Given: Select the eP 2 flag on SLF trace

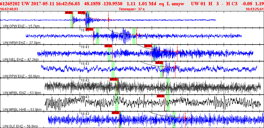Looking at the screenshot, I should click(116, 113).
